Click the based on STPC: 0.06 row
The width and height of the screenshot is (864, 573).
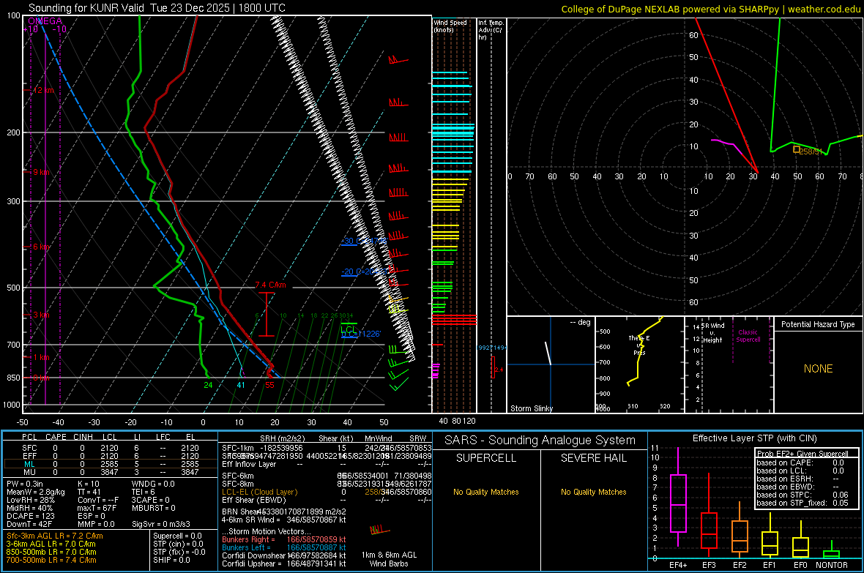pos(802,495)
